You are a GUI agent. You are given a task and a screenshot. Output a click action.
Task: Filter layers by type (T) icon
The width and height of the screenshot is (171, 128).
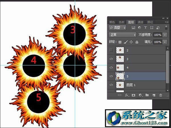[x=145, y=27]
